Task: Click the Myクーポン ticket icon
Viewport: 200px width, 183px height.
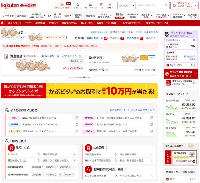Action: (x=168, y=65)
